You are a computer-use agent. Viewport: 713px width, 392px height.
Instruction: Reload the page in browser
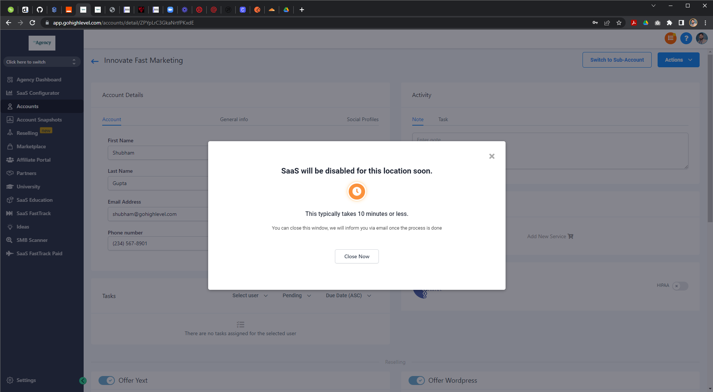point(32,23)
